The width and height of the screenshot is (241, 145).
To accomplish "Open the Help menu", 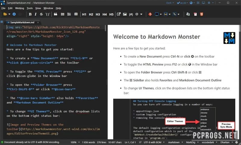I will [58, 8].
